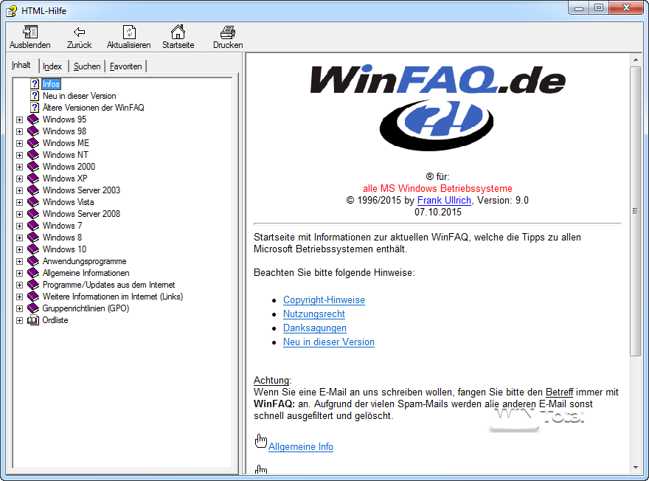The height and width of the screenshot is (481, 649).
Task: Click the scrollbar down arrow
Action: (635, 468)
